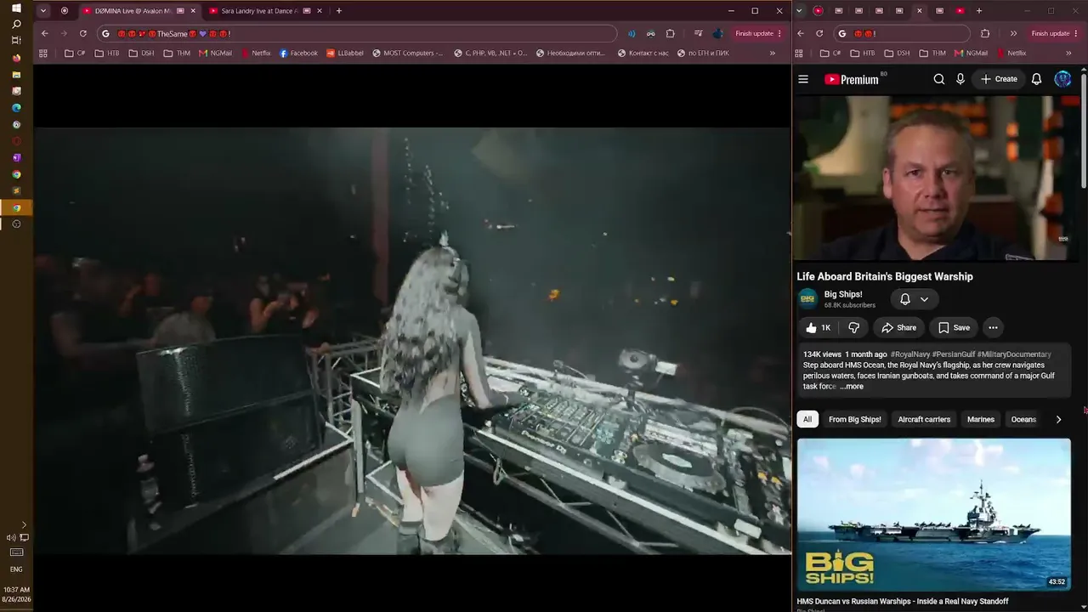Open the Facebook bookmark
The image size is (1088, 612).
point(298,53)
